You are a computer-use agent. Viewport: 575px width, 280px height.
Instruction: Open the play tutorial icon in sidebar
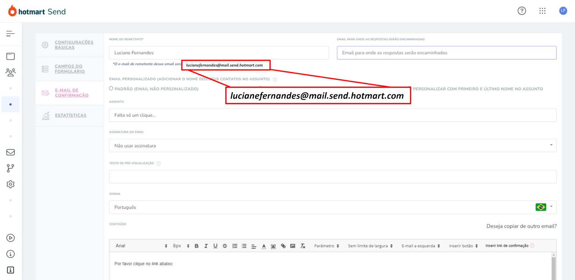pyautogui.click(x=10, y=238)
